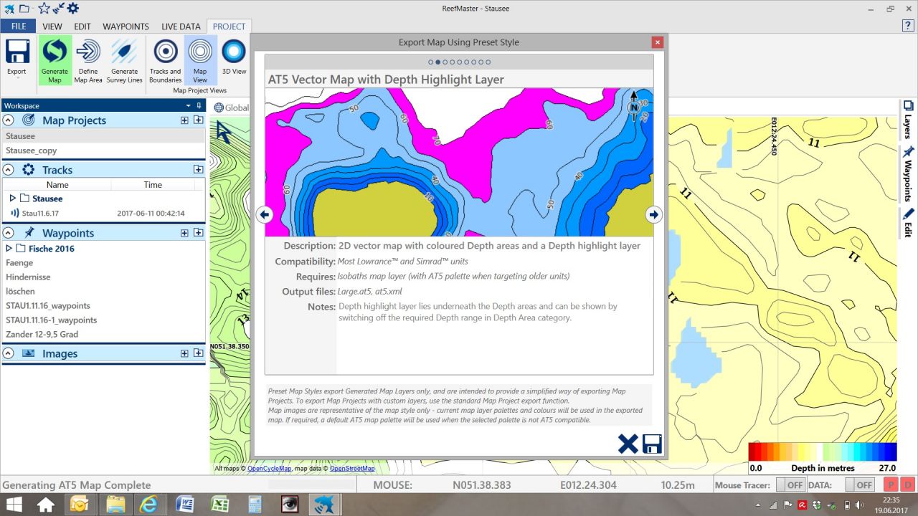Click the save icon in export dialog
The image size is (918, 516).
pyautogui.click(x=652, y=444)
